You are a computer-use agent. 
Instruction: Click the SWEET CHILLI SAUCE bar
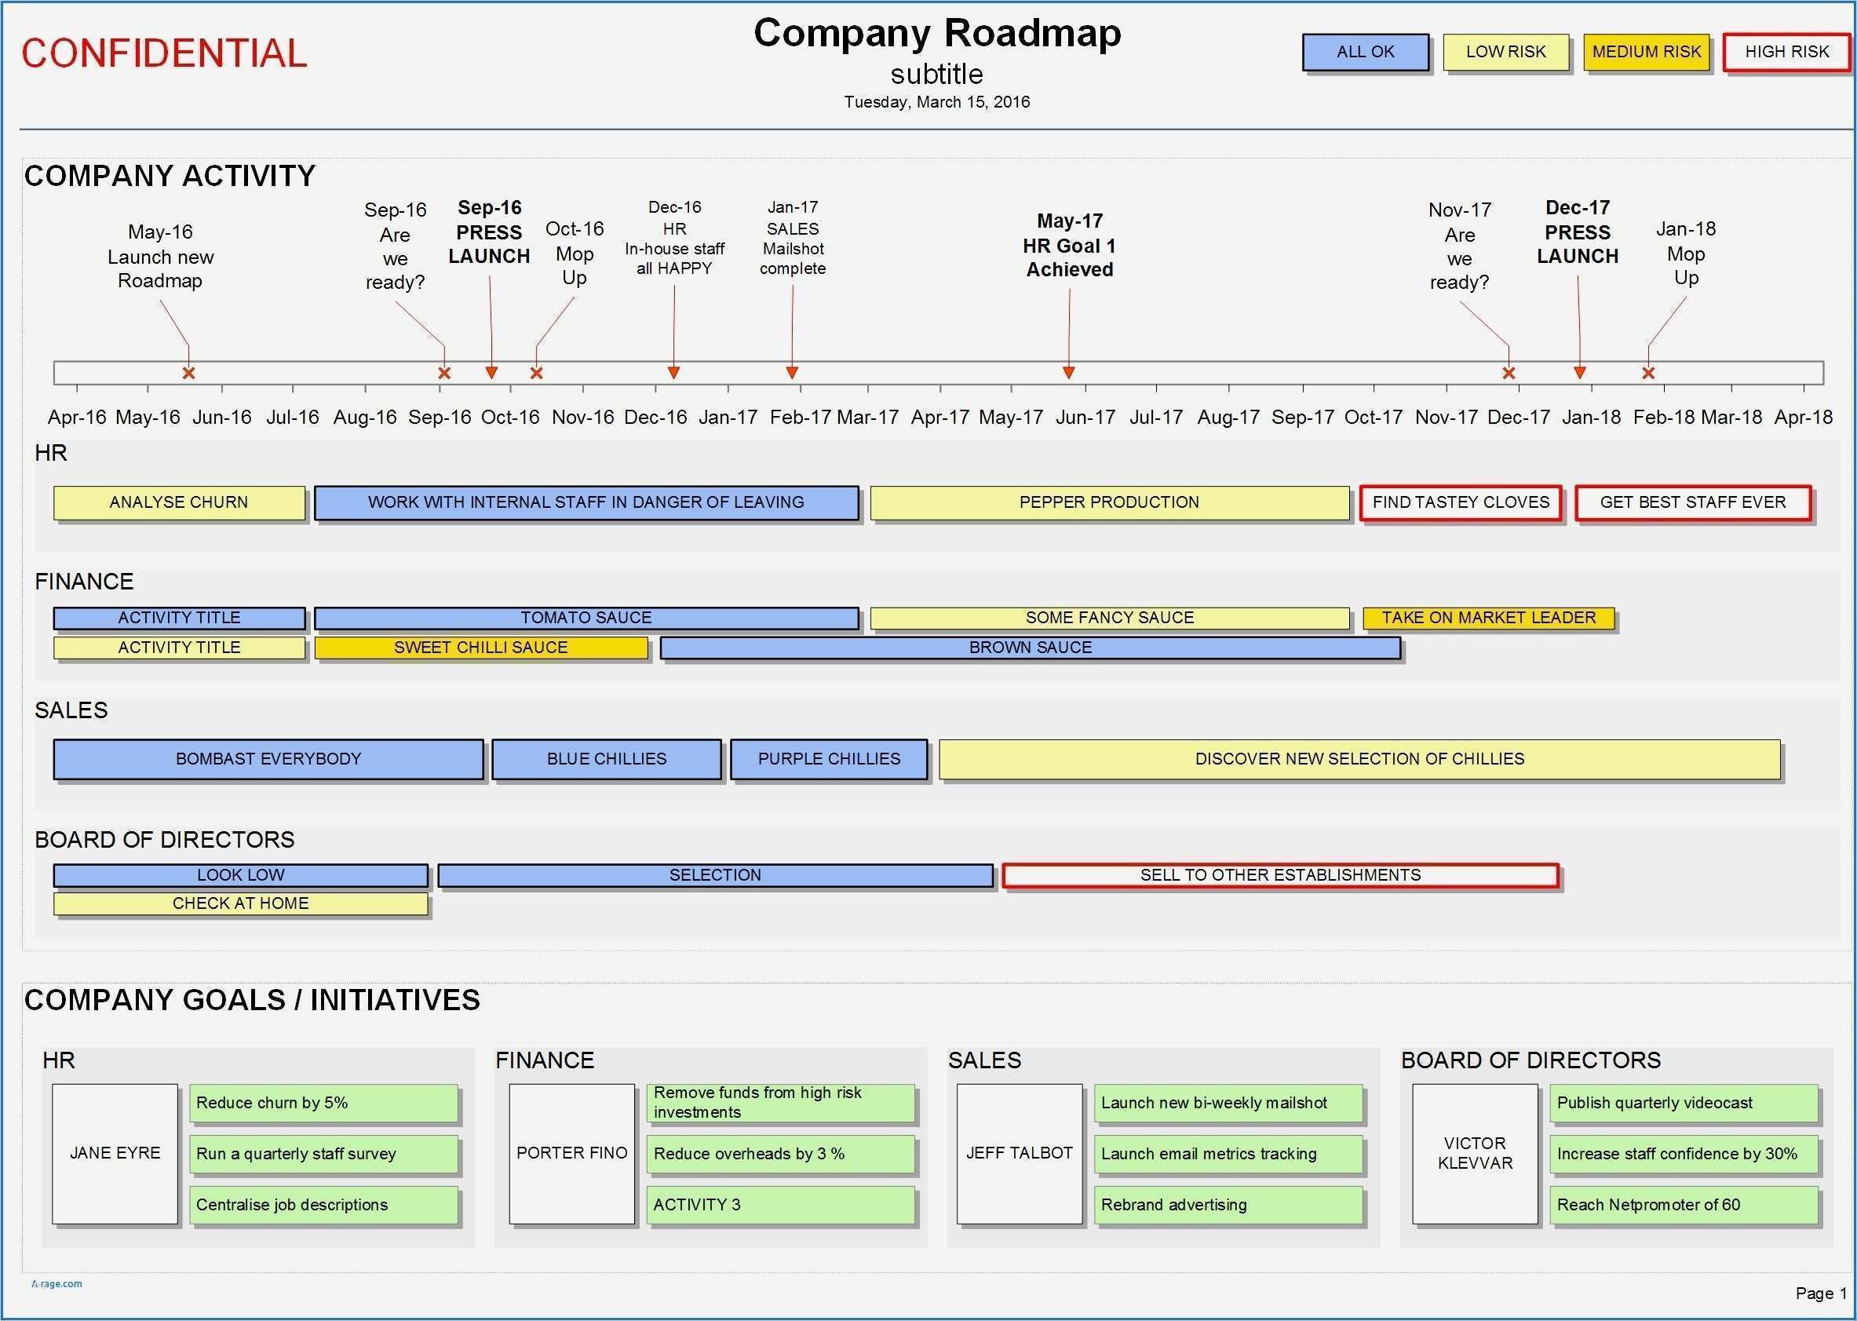pos(480,648)
